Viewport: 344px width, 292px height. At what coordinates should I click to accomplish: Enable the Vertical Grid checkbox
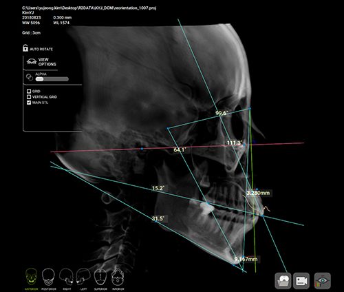pos(29,97)
